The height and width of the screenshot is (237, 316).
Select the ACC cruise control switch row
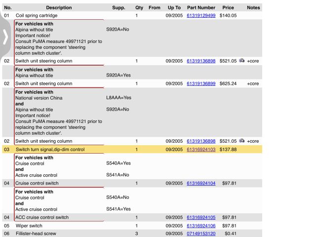point(42,217)
